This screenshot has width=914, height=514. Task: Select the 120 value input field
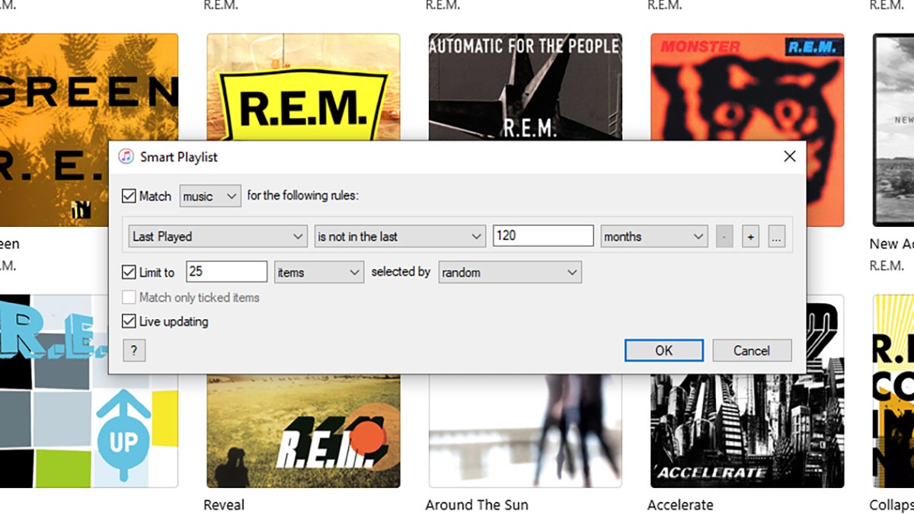(x=542, y=236)
